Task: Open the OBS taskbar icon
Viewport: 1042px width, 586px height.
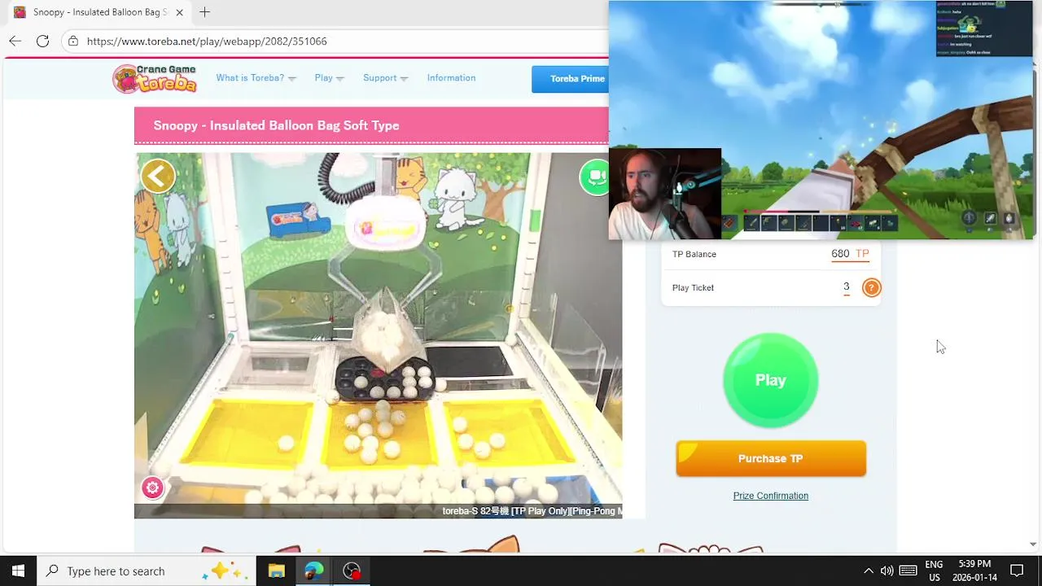Action: 352,571
